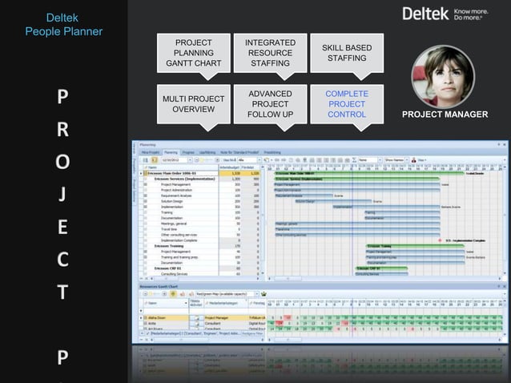Open the date picker dropdown arrow
Screen dimensions: 511x383
(x=190, y=160)
